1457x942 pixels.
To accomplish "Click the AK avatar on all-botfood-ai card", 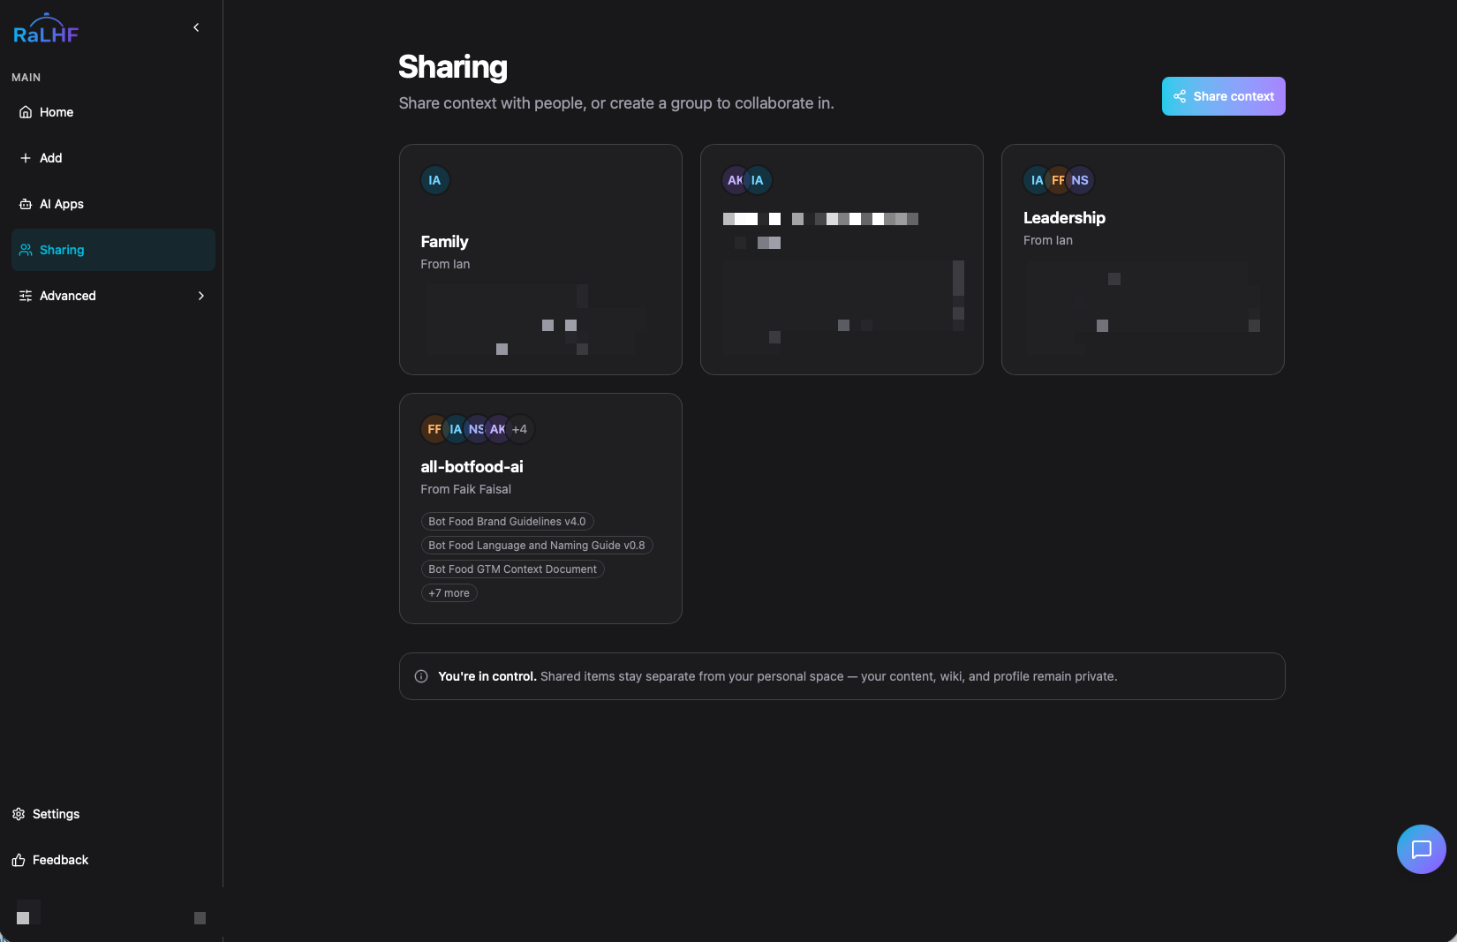I will click(497, 429).
